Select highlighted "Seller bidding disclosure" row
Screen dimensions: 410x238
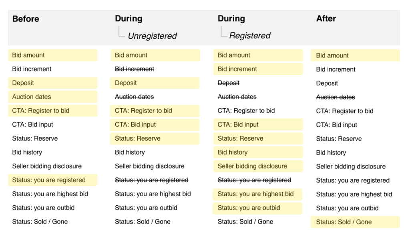coord(252,166)
